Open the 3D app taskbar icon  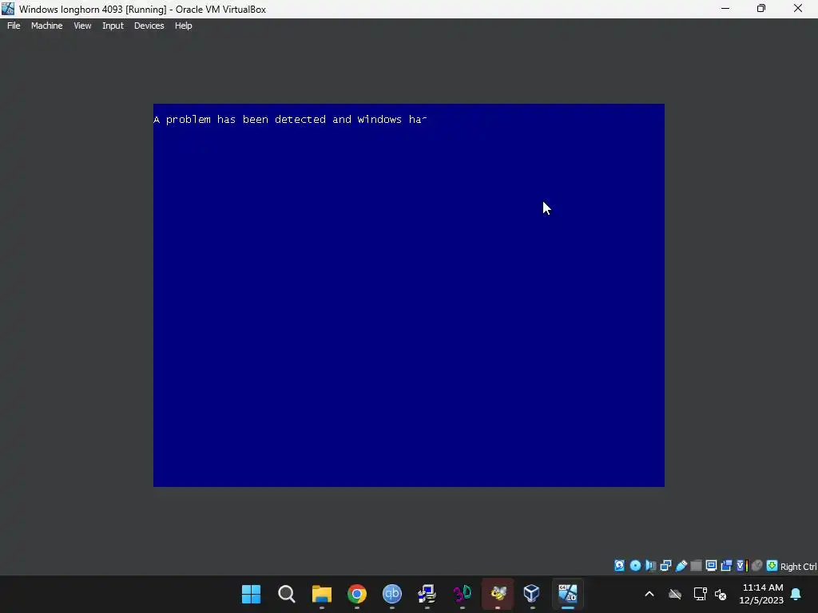[x=463, y=594]
